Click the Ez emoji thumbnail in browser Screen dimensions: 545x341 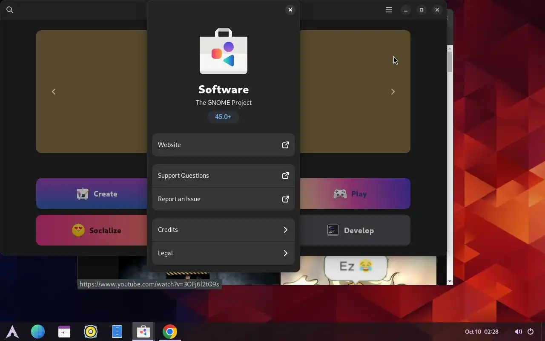(x=359, y=270)
